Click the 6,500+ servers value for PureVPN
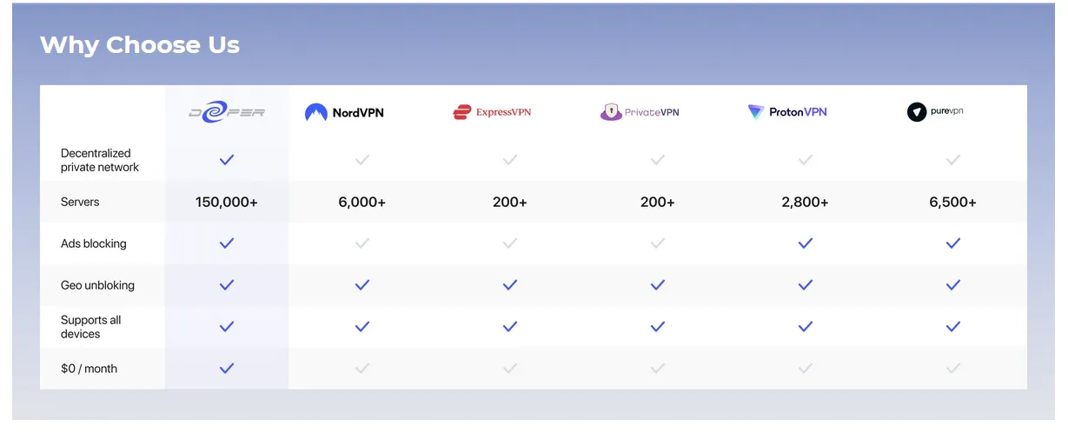The height and width of the screenshot is (433, 1068). (952, 202)
